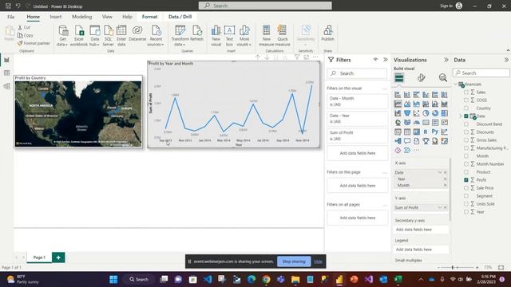Screen dimensions: 511x287
Task: Open Dataverse connector
Action: [x=137, y=33]
